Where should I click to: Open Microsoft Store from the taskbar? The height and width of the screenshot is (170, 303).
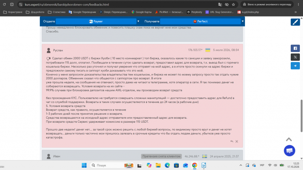[x=176, y=165]
